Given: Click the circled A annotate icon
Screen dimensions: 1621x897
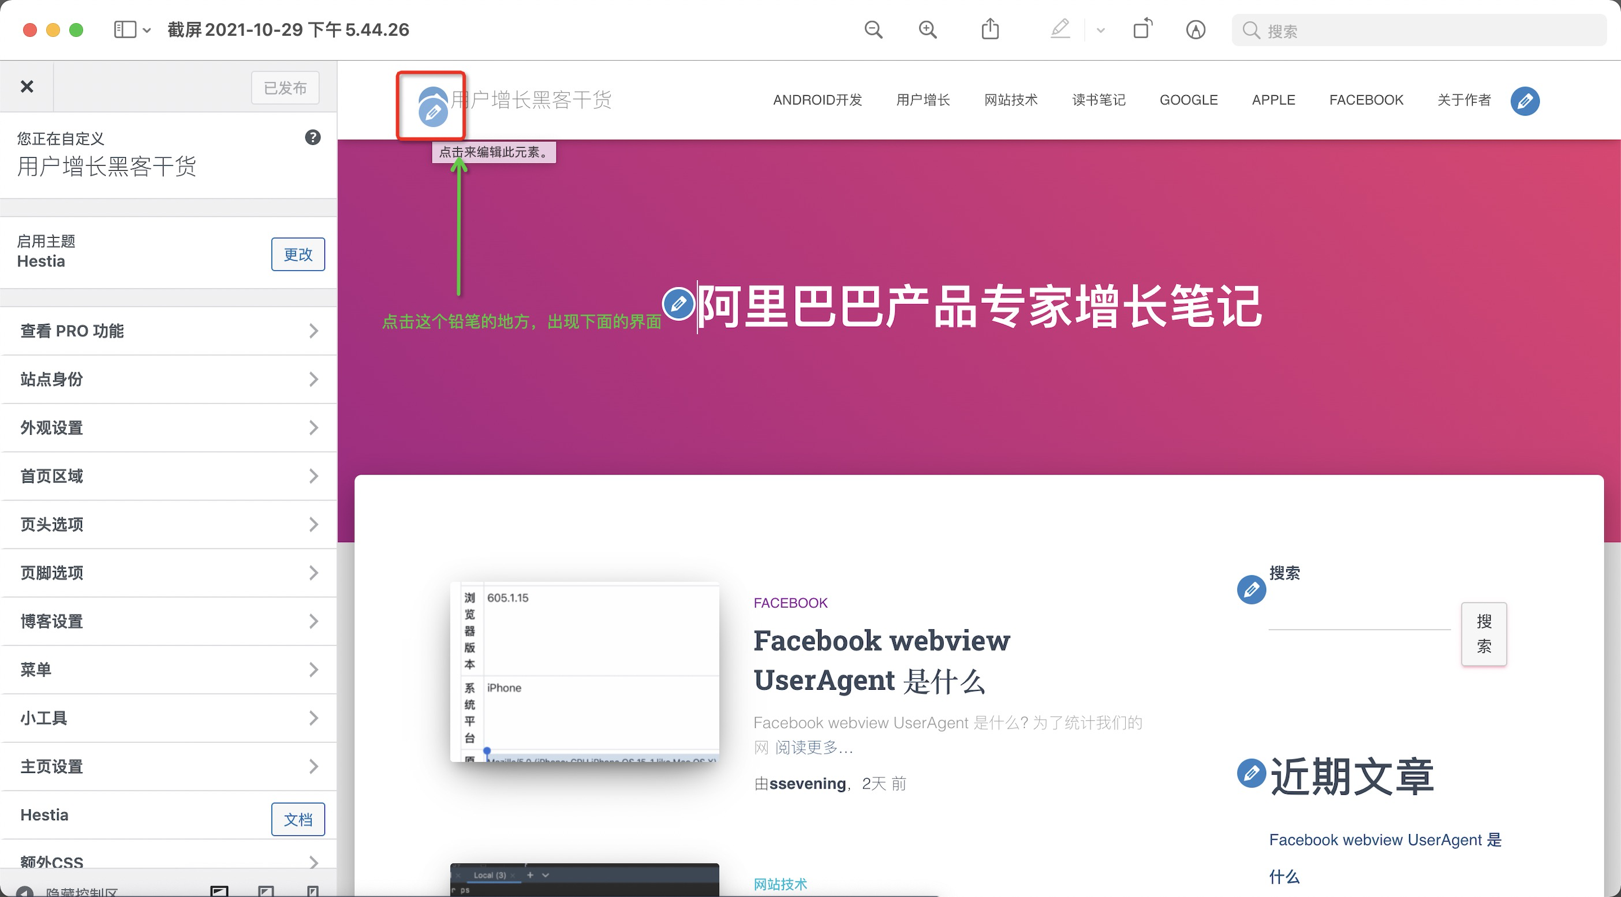Looking at the screenshot, I should (x=1196, y=29).
